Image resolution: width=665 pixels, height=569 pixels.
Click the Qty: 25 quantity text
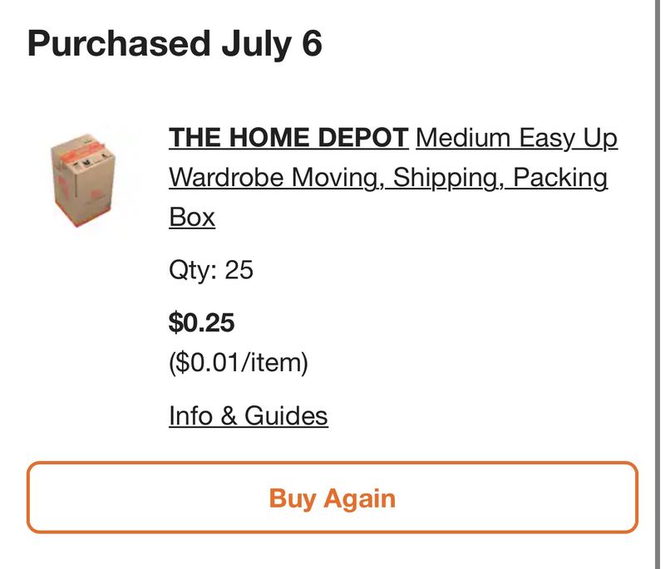point(211,270)
